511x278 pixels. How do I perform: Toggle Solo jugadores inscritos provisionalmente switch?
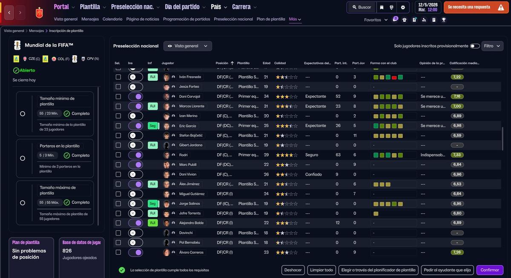474,46
